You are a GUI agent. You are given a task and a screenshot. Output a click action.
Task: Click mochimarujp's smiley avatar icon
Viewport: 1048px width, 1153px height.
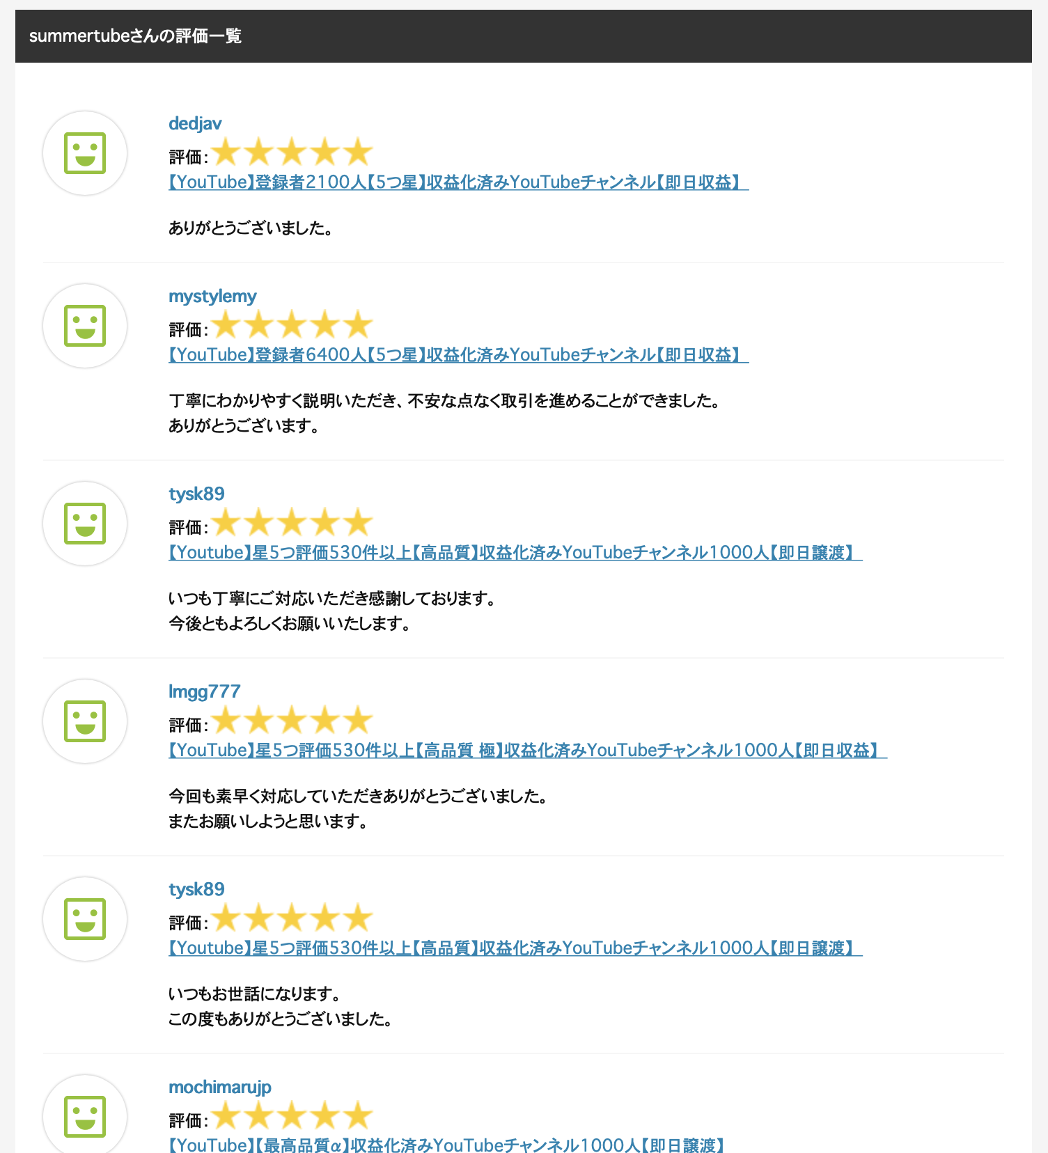pyautogui.click(x=85, y=1114)
